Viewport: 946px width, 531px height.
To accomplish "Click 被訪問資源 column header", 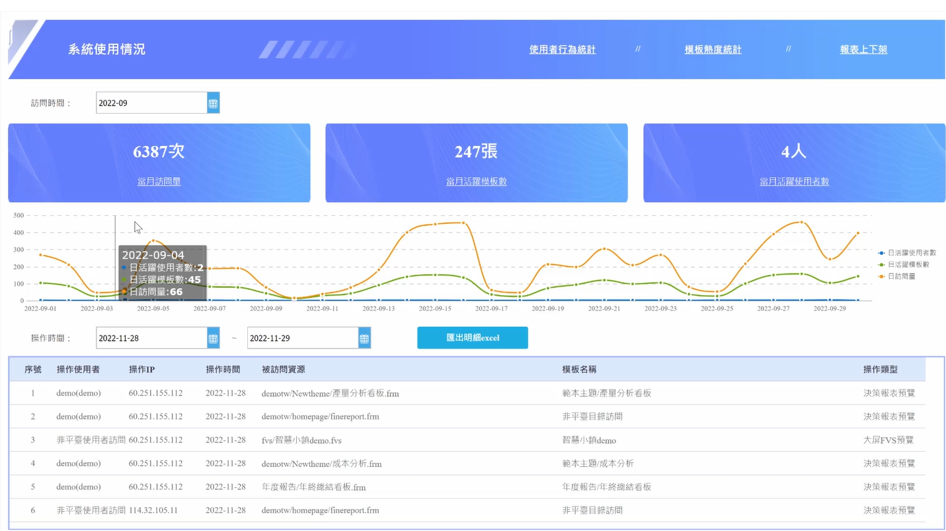I will [284, 369].
